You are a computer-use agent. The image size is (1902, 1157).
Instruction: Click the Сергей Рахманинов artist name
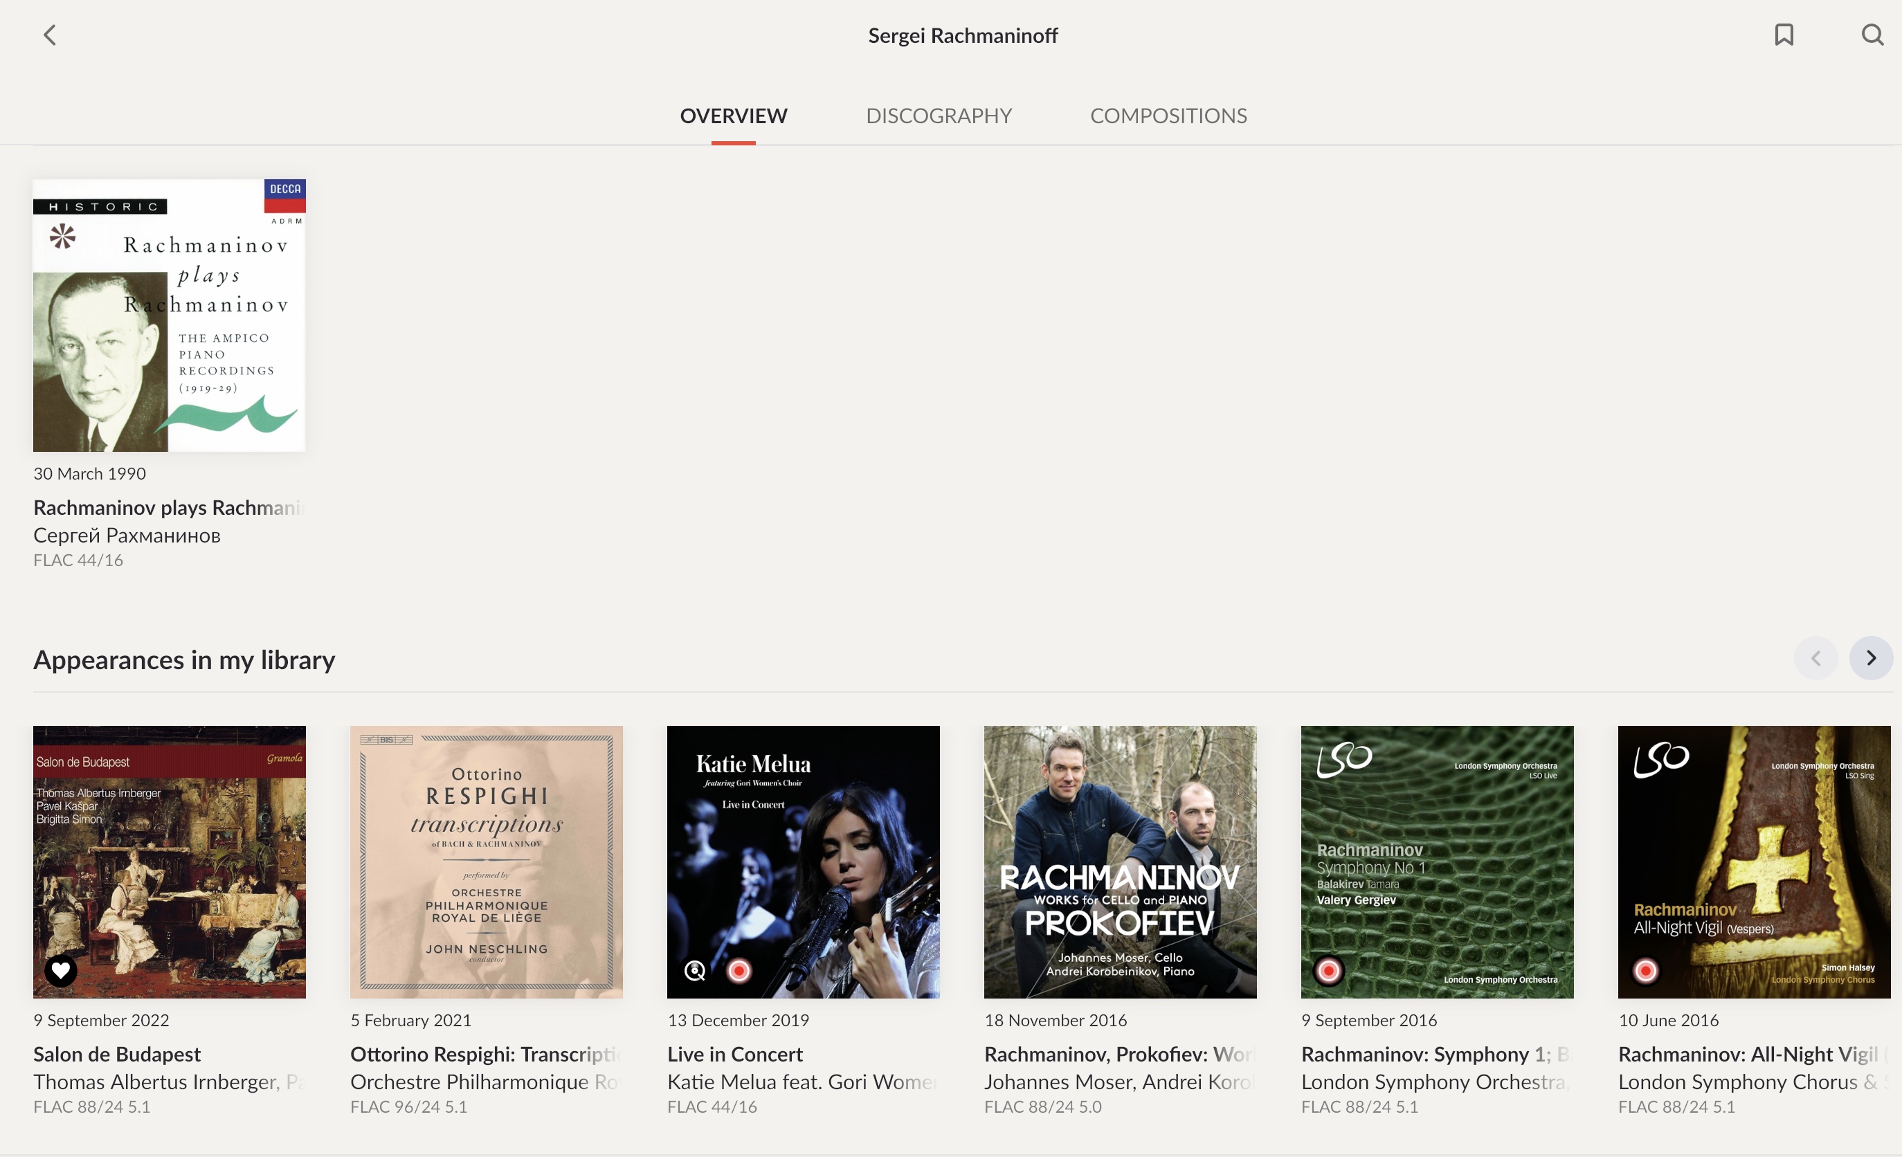tap(127, 536)
